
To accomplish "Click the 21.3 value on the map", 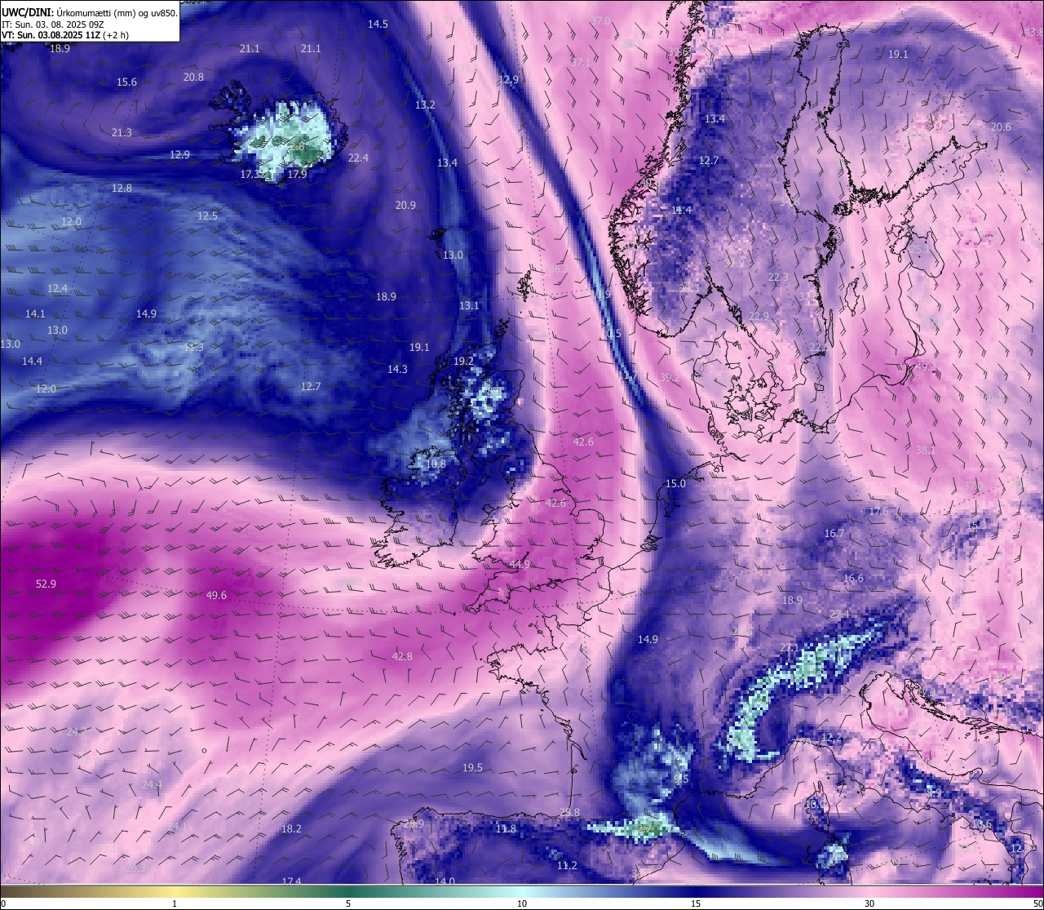I will coord(122,132).
